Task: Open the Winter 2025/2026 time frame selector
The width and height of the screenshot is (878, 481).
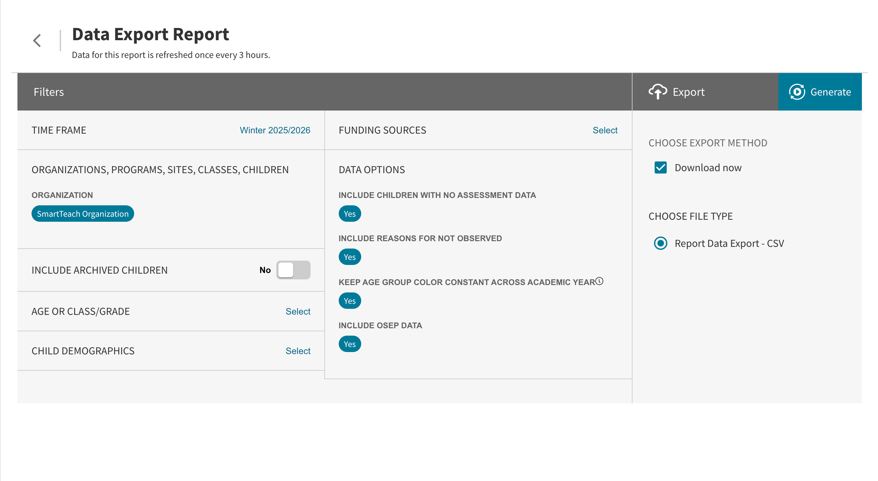Action: pyautogui.click(x=275, y=130)
